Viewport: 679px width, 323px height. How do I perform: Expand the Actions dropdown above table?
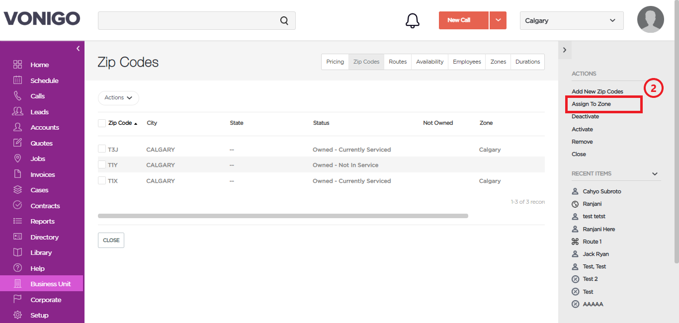(118, 98)
